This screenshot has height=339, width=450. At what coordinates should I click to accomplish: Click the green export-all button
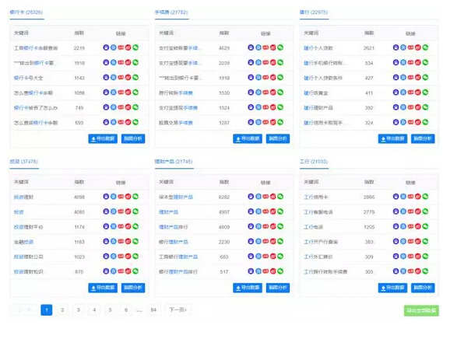[421, 311]
